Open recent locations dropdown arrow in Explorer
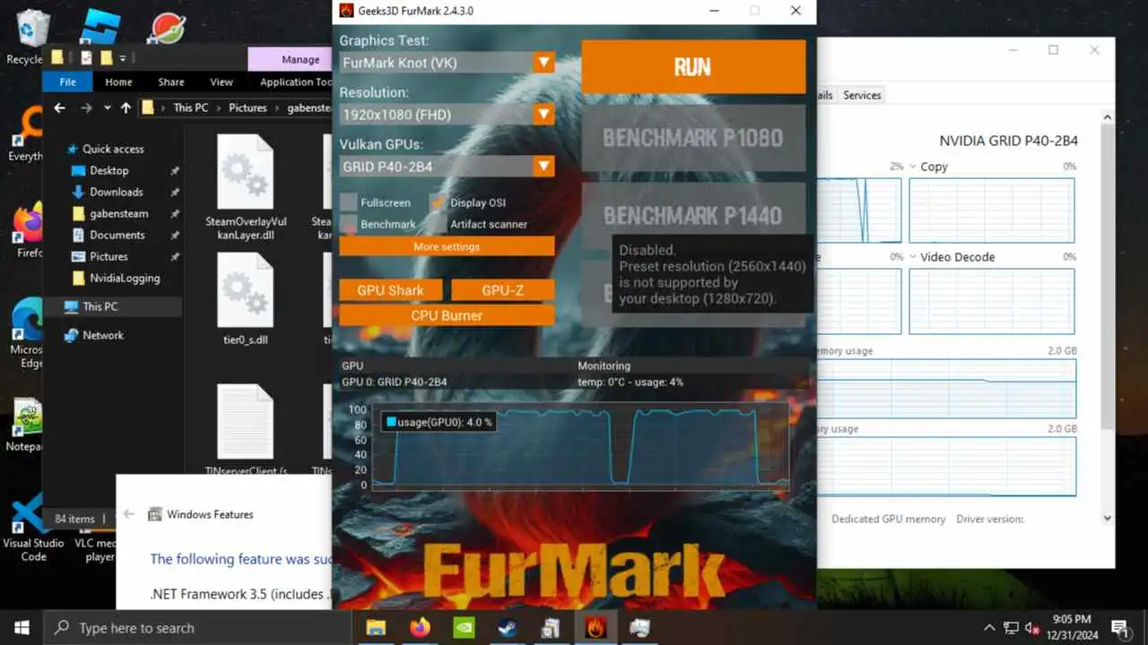 tap(108, 107)
